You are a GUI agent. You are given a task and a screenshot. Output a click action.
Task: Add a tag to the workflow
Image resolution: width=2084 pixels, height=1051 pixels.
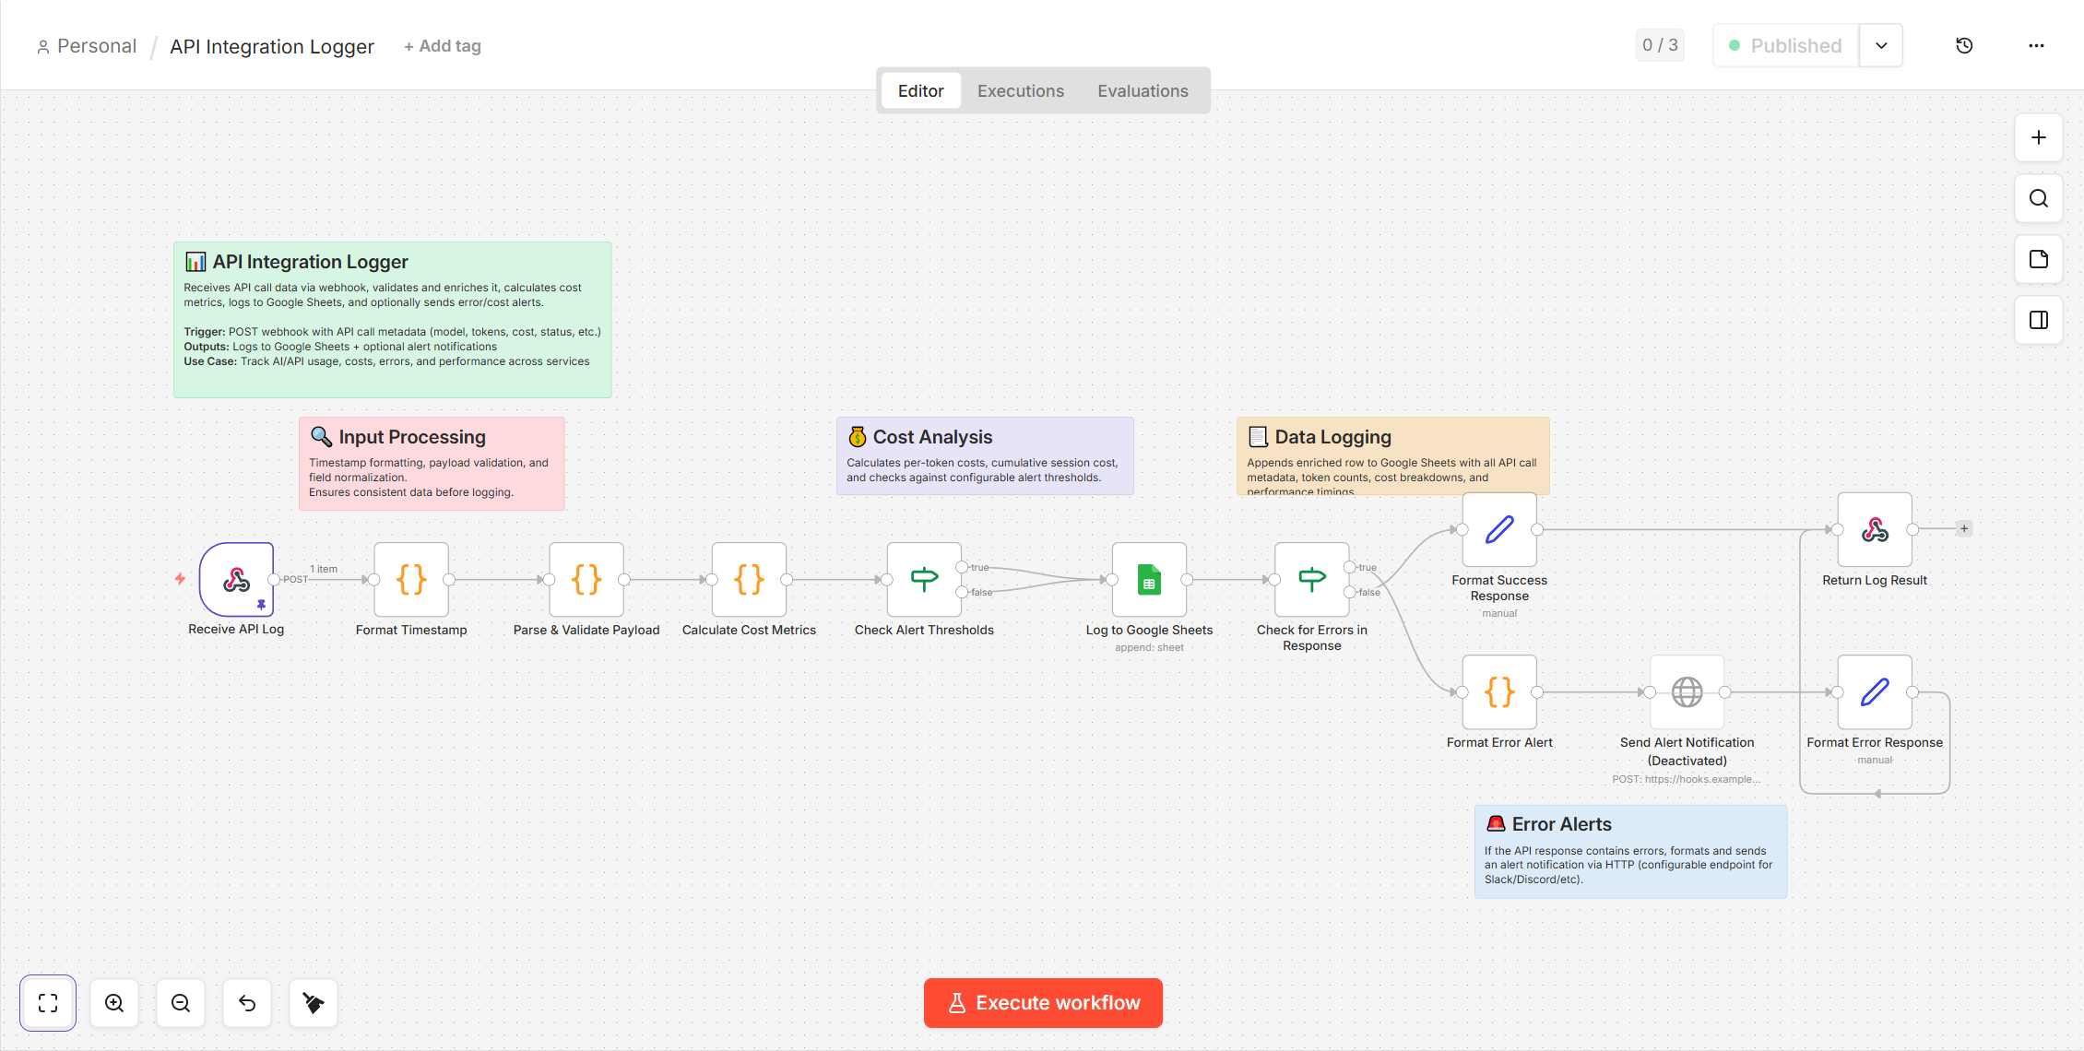tap(442, 45)
